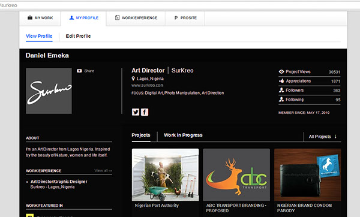Click the Focus: Digital Art line
This screenshot has height=217, width=360.
(x=178, y=93)
